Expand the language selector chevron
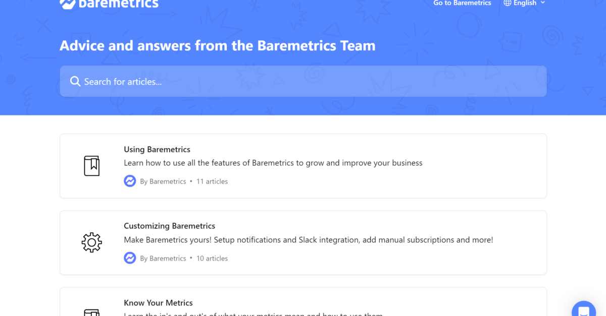This screenshot has width=606, height=316. click(x=543, y=3)
